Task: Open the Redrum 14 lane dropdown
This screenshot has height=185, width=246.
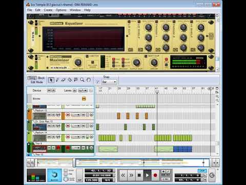Action: 76,137
